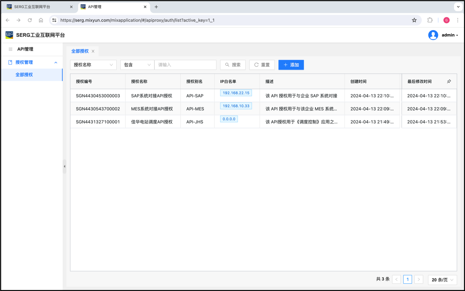This screenshot has height=291, width=465.
Task: Click the admin user avatar icon
Action: point(433,35)
